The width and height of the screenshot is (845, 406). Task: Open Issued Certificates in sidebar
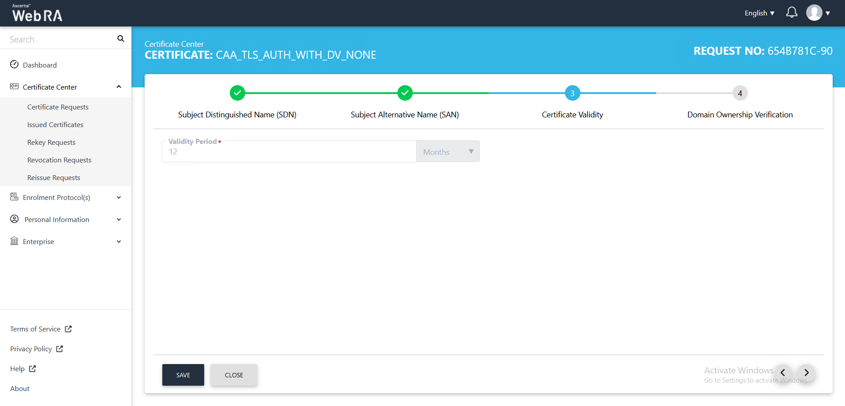tap(55, 124)
